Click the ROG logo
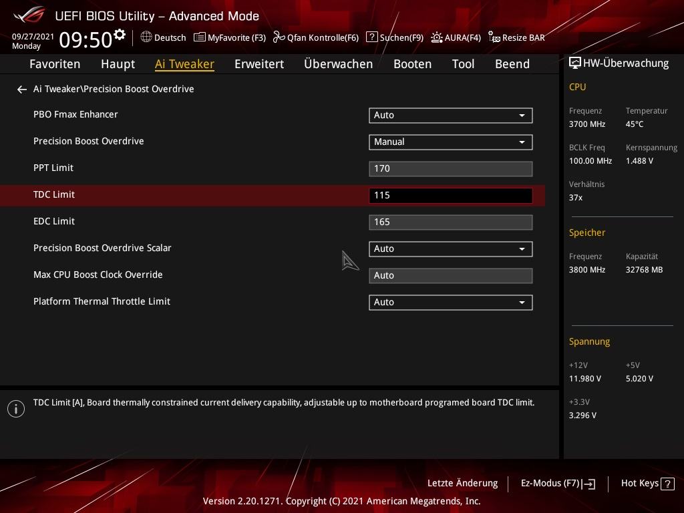684x513 pixels. (x=29, y=15)
